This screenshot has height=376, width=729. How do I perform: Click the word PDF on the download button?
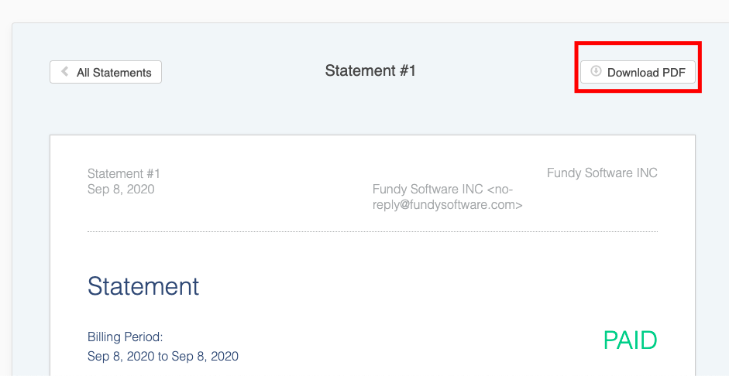coord(673,73)
